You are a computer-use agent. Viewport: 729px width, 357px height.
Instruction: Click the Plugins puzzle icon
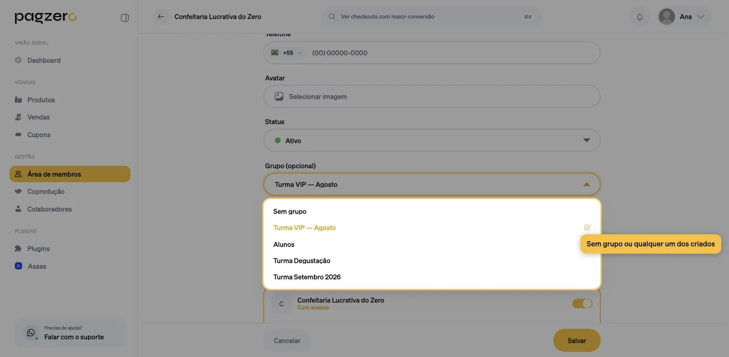18,248
